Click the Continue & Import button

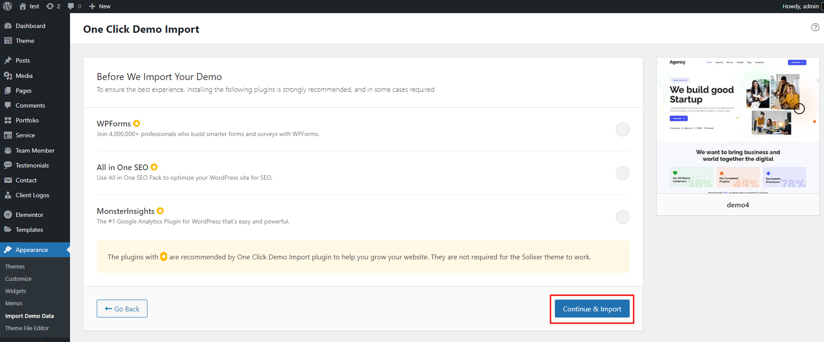point(592,309)
